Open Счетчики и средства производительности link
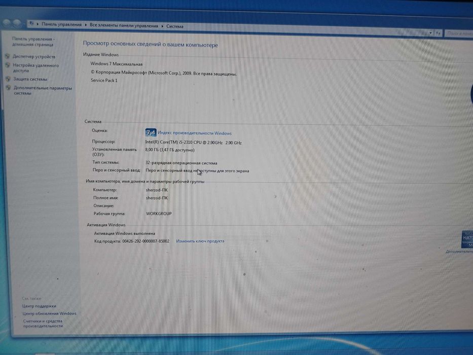The image size is (473, 355). (x=43, y=324)
